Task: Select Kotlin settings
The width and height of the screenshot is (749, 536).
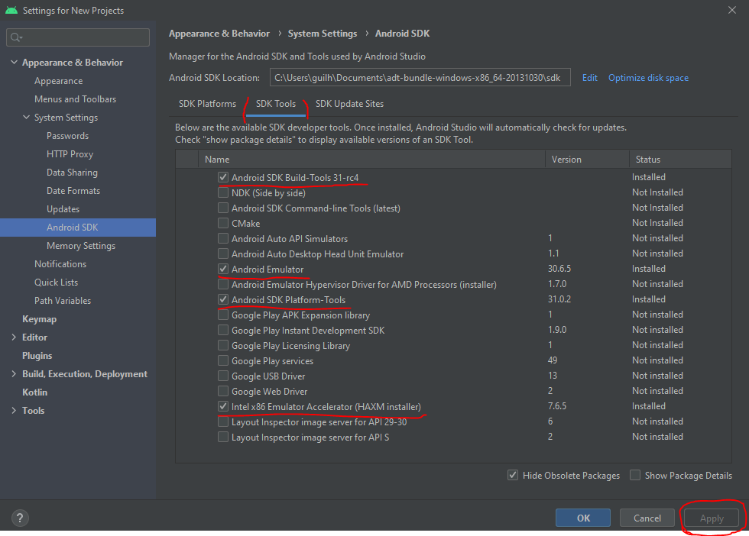Action: [34, 392]
